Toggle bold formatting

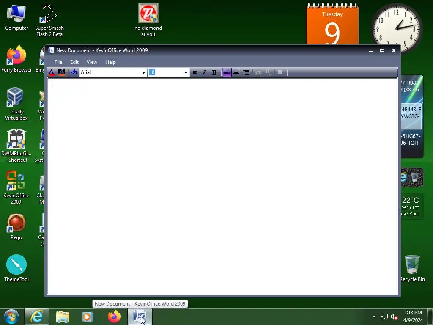tap(195, 72)
